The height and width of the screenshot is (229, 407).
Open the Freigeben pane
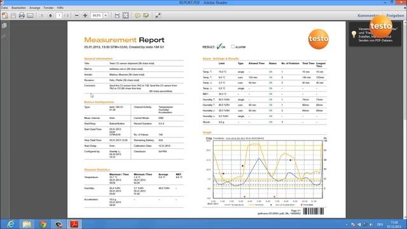pos(395,15)
